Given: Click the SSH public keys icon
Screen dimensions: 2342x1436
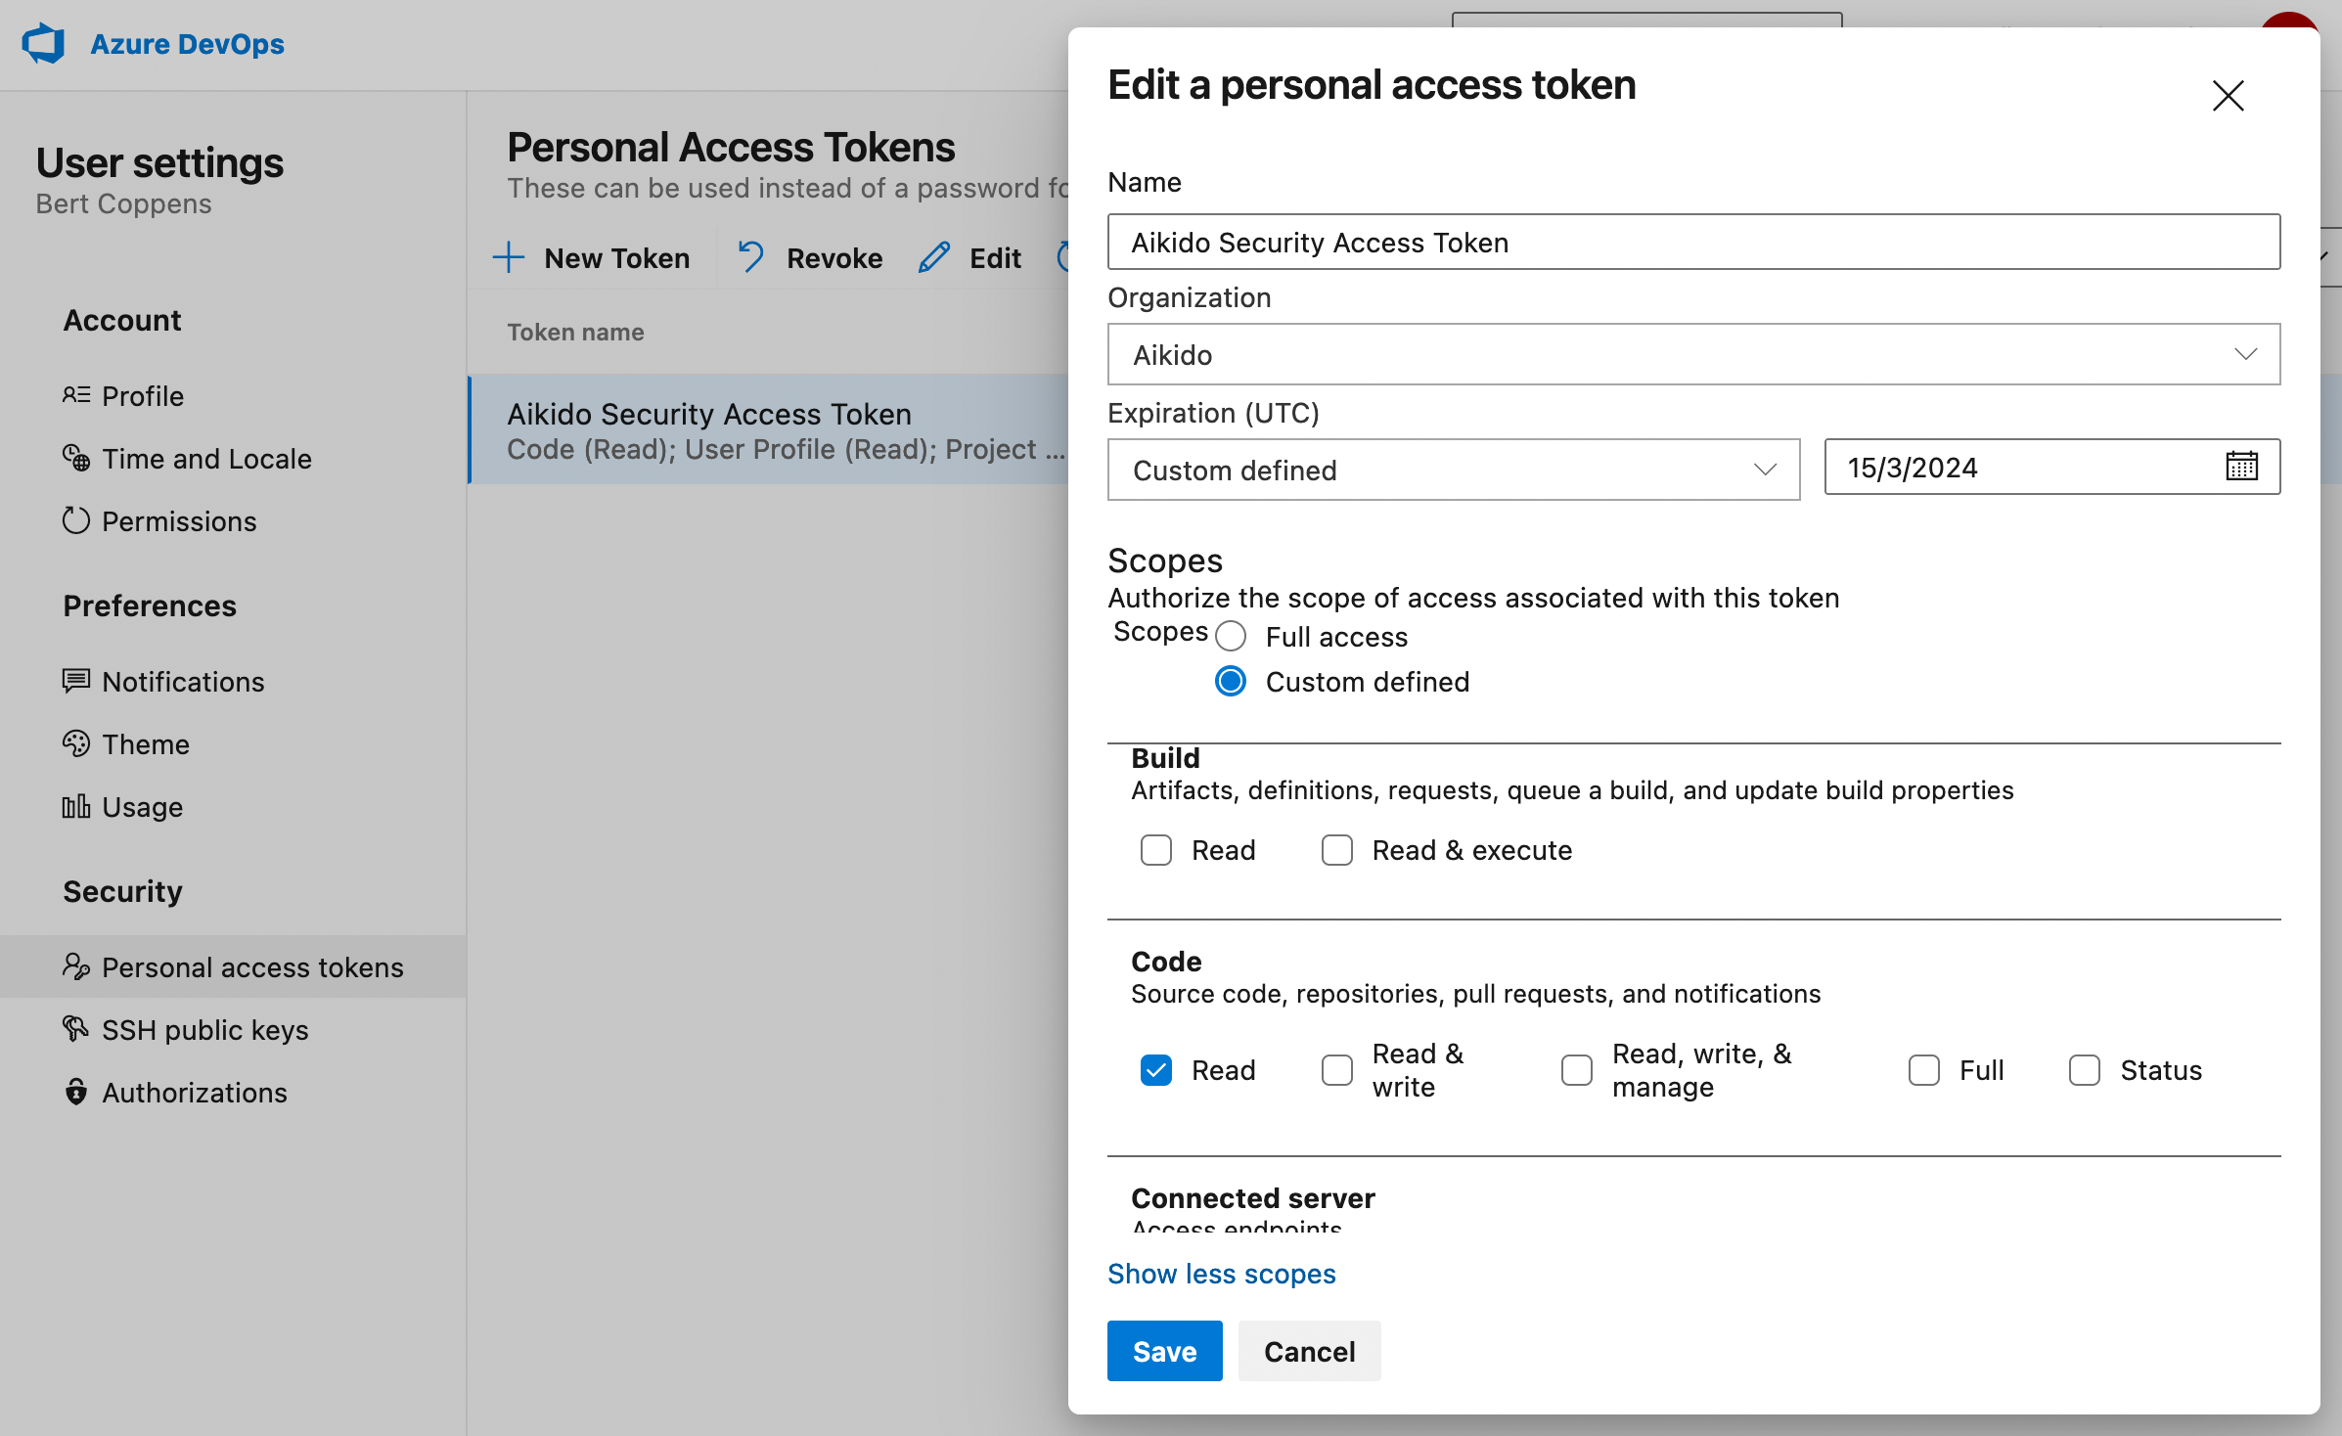Looking at the screenshot, I should coord(76,1029).
